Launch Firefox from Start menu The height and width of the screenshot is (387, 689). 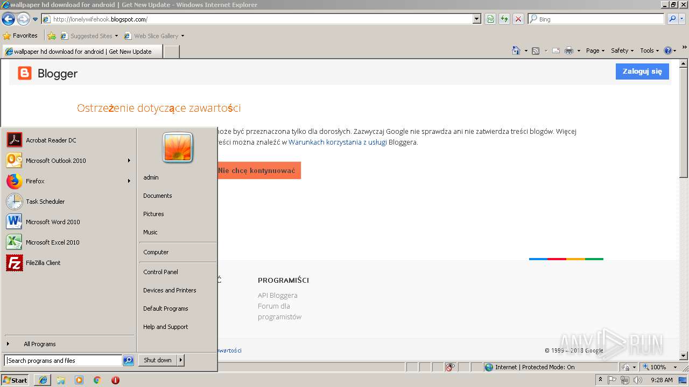68,181
